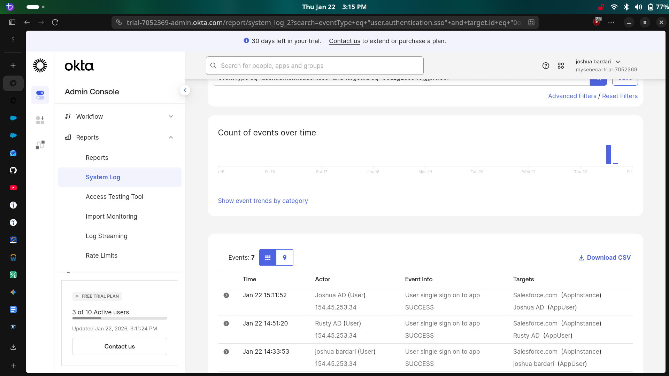Open Advanced Filters
The height and width of the screenshot is (376, 669).
tap(572, 96)
